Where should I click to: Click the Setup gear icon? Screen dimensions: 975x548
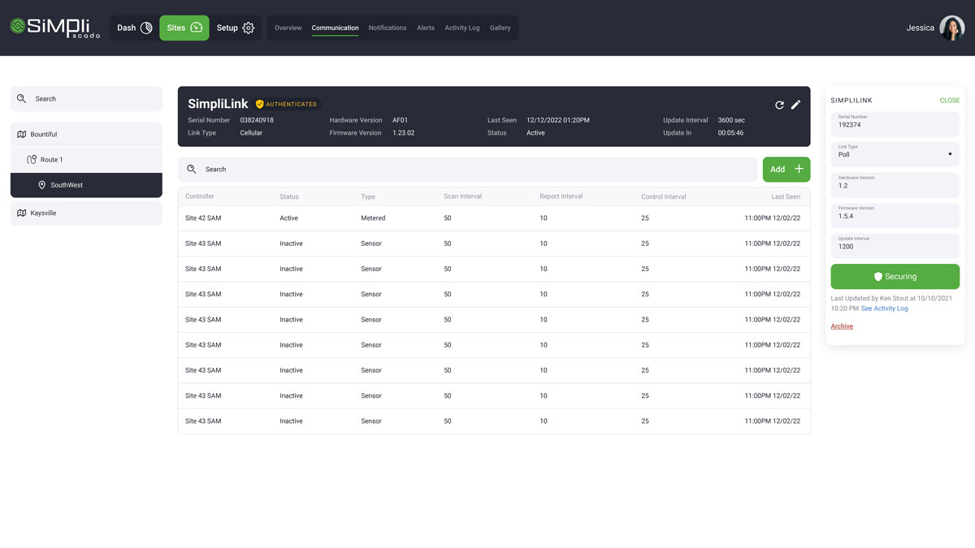[x=249, y=28]
